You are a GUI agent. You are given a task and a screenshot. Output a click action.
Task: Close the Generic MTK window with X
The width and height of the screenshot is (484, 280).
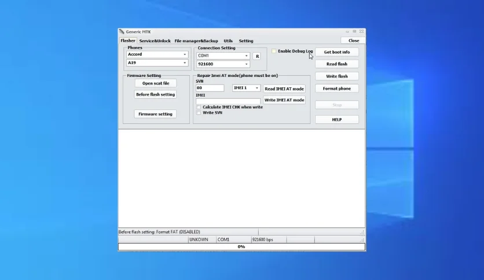(x=361, y=31)
